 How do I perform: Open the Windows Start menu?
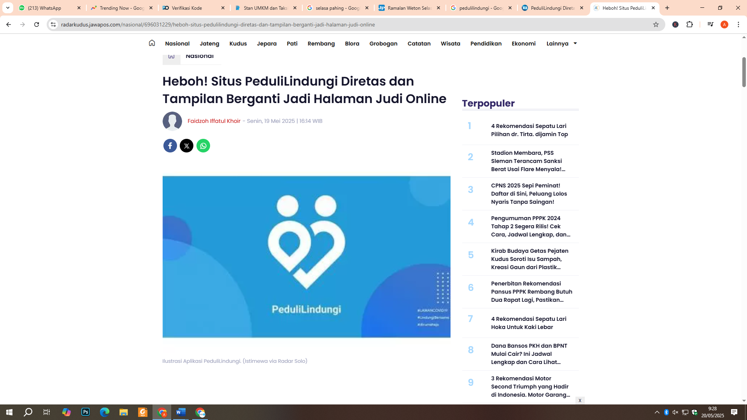coord(9,412)
